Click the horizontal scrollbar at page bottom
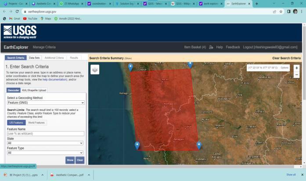This screenshot has height=181, width=306. (x=147, y=167)
